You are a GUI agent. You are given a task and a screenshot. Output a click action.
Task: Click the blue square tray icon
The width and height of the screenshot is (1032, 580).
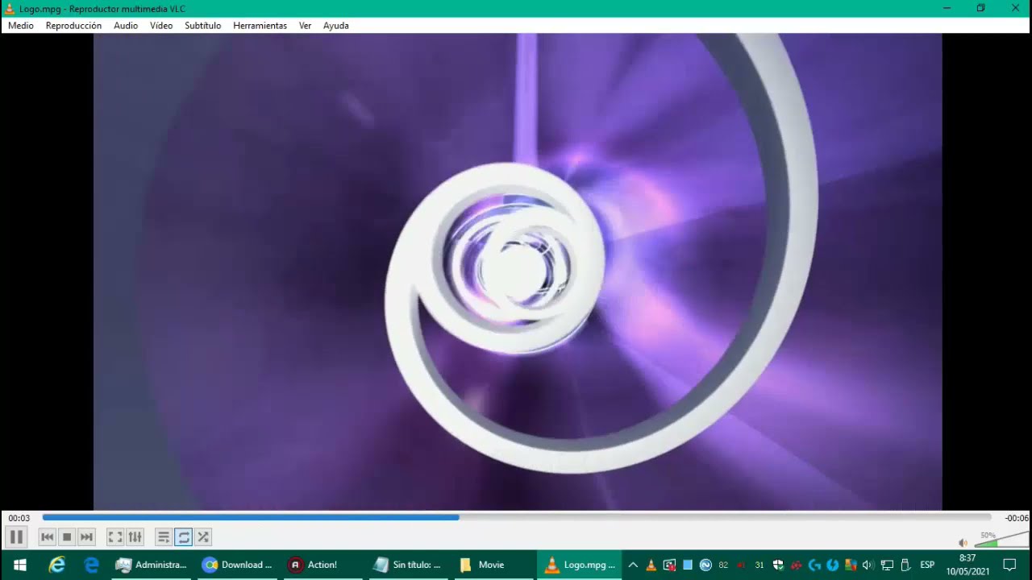(x=688, y=565)
